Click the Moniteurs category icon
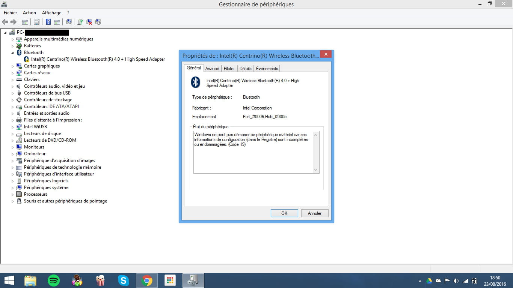 20,147
